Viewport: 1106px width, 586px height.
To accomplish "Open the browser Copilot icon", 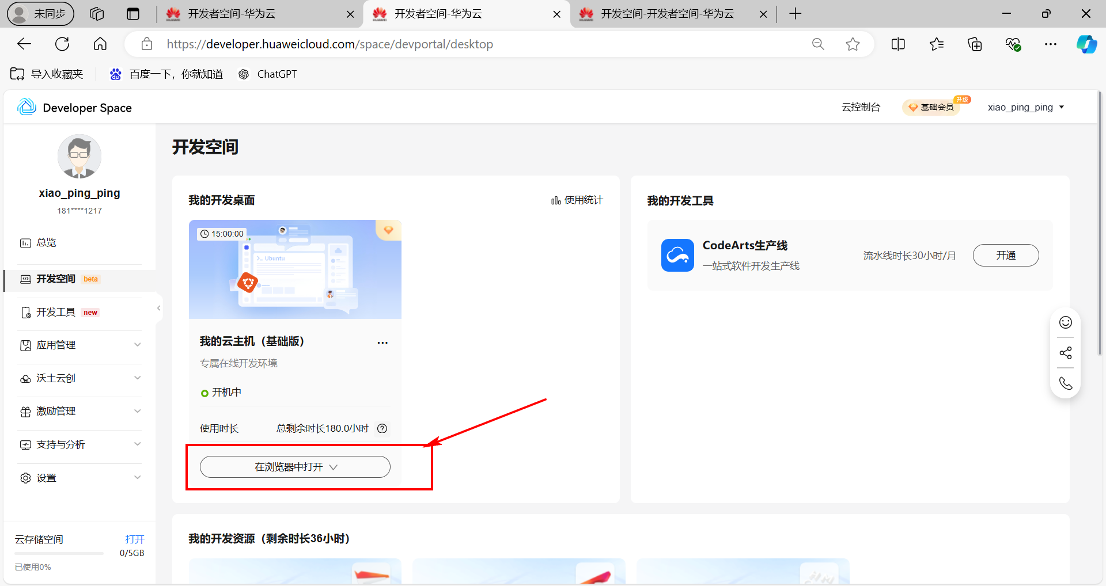I will 1086,44.
